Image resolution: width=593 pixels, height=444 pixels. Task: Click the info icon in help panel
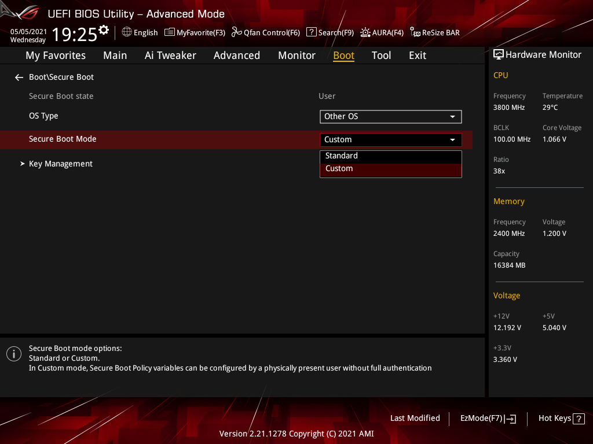[14, 354]
